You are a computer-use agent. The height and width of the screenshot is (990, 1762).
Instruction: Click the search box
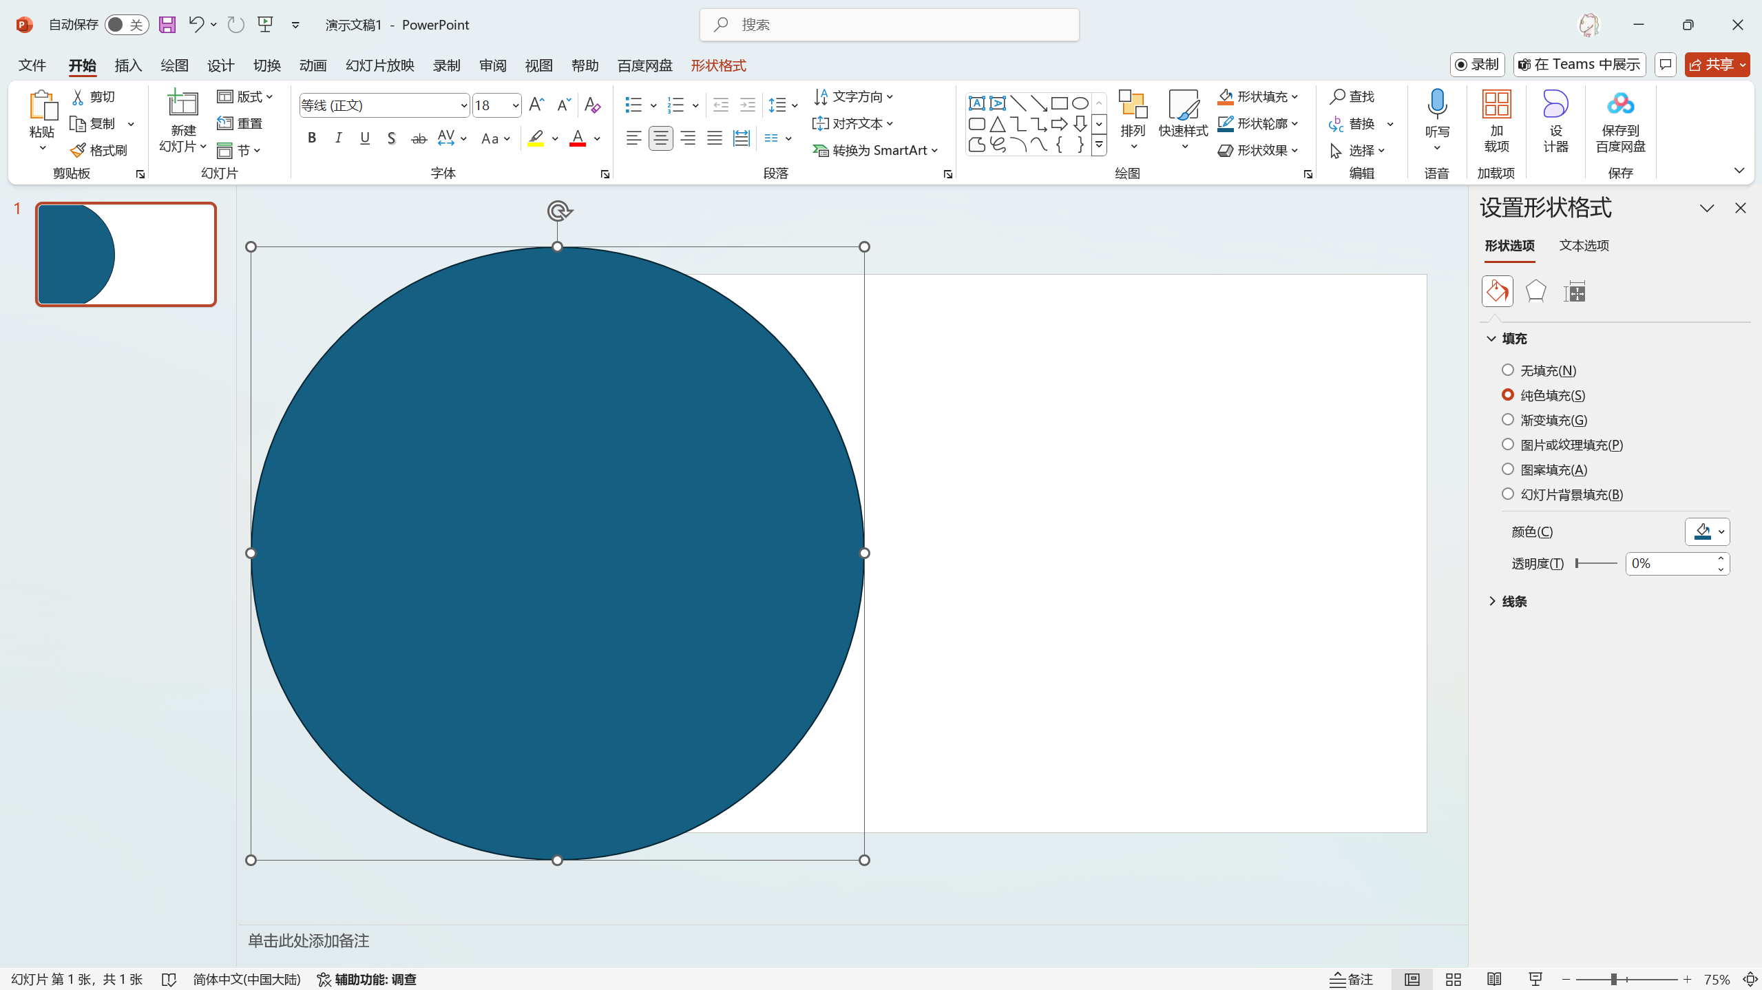pos(889,25)
